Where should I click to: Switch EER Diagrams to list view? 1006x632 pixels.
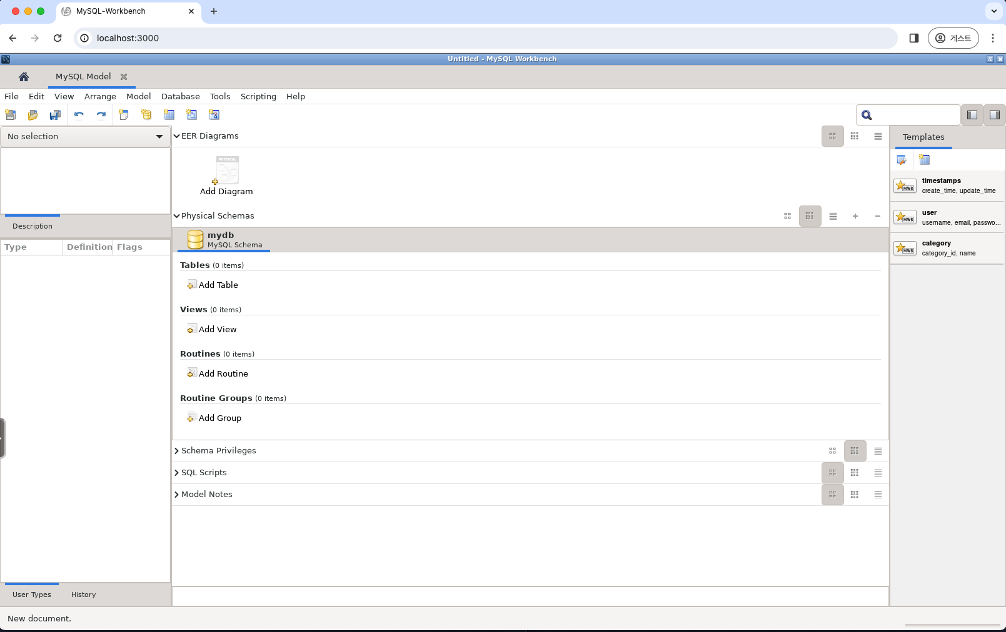(x=878, y=136)
